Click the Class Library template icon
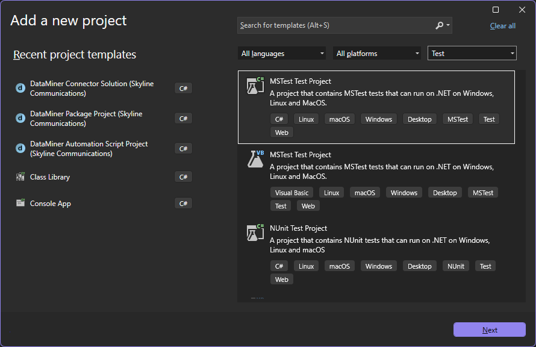 pyautogui.click(x=20, y=177)
